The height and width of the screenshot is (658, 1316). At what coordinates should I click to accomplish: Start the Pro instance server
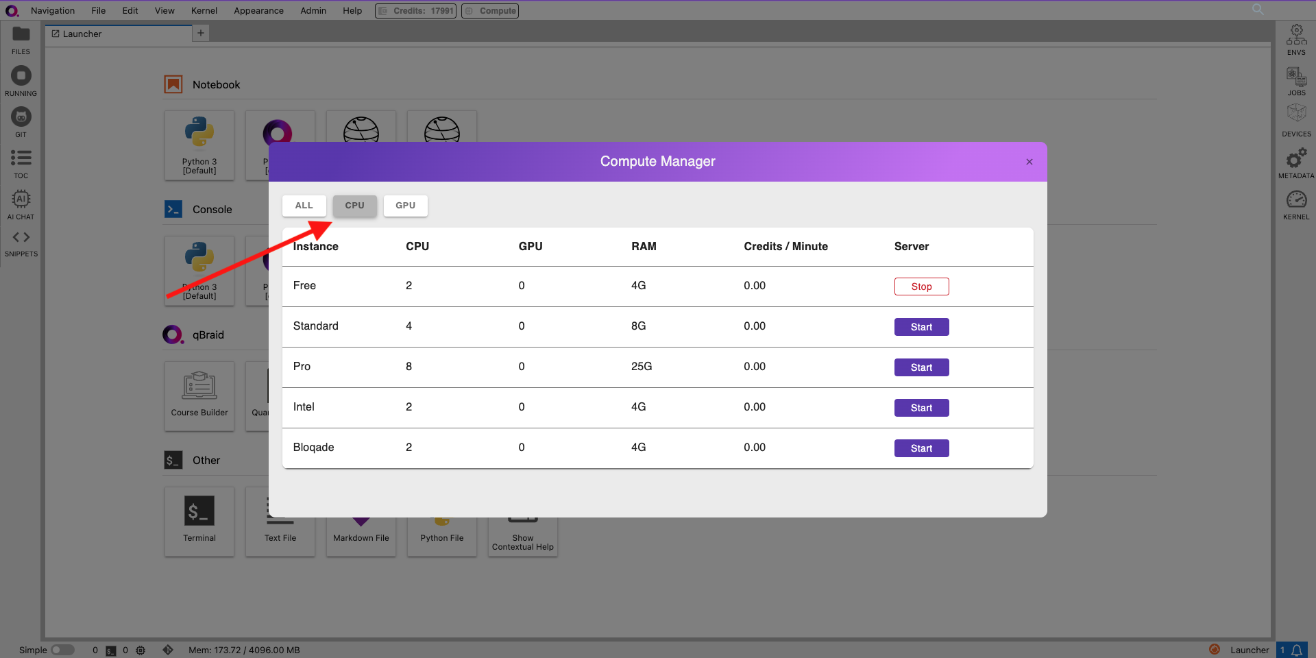[x=921, y=367]
